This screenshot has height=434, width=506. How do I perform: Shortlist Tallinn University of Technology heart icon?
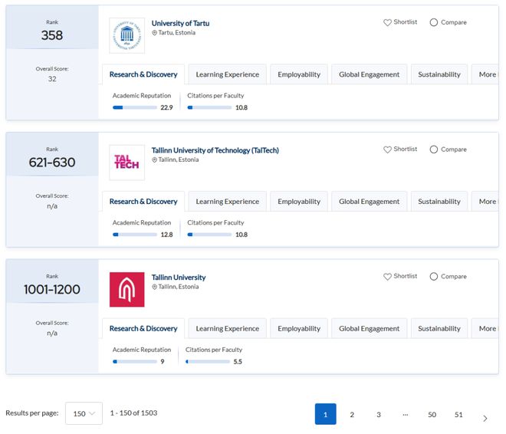click(x=387, y=150)
